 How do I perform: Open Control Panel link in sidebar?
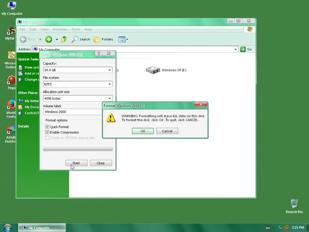(x=29, y=113)
